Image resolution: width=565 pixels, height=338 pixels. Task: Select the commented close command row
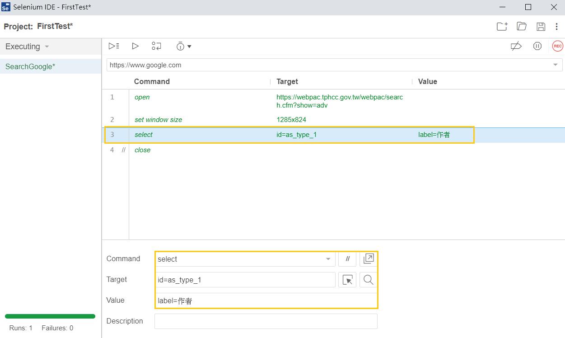pos(333,150)
